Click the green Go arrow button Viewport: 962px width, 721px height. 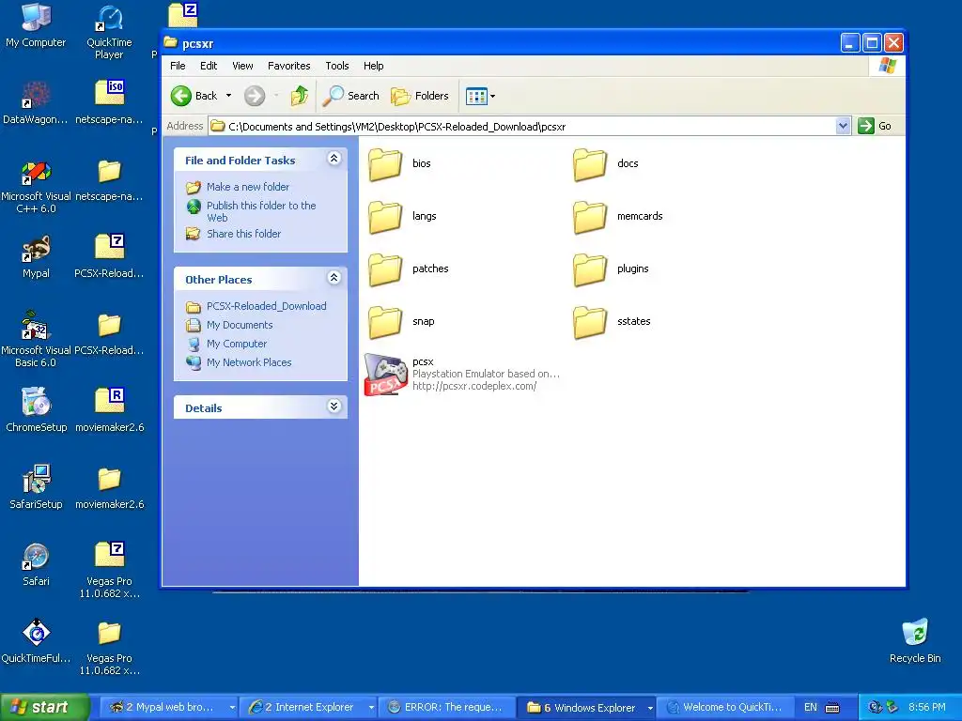point(865,126)
